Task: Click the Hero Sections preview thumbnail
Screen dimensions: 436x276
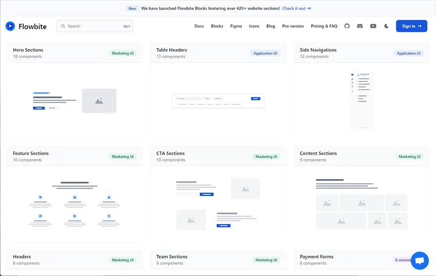Action: (74, 101)
